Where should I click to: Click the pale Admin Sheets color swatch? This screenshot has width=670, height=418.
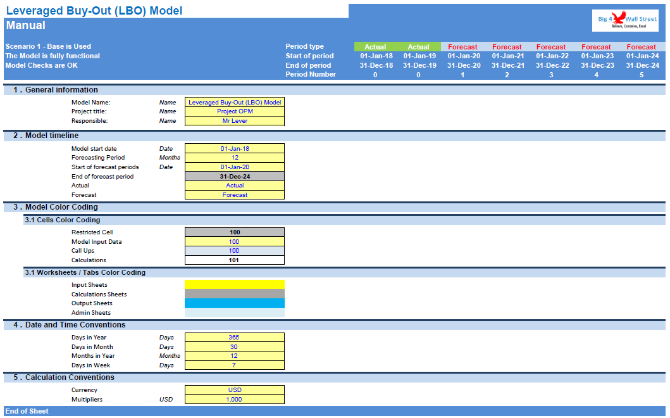coord(235,313)
